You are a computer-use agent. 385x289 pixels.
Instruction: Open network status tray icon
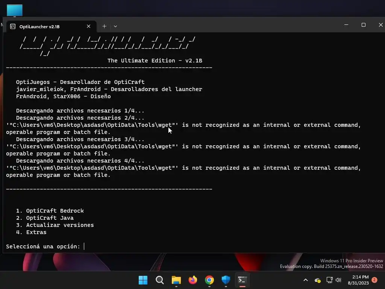click(x=329, y=280)
